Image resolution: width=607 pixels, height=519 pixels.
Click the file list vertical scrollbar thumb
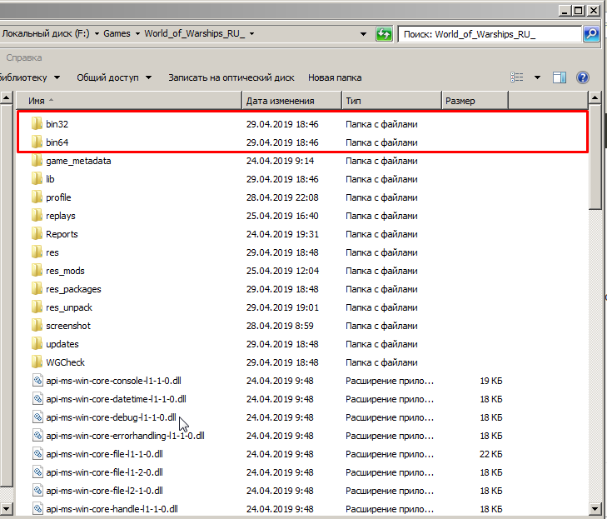(595, 157)
